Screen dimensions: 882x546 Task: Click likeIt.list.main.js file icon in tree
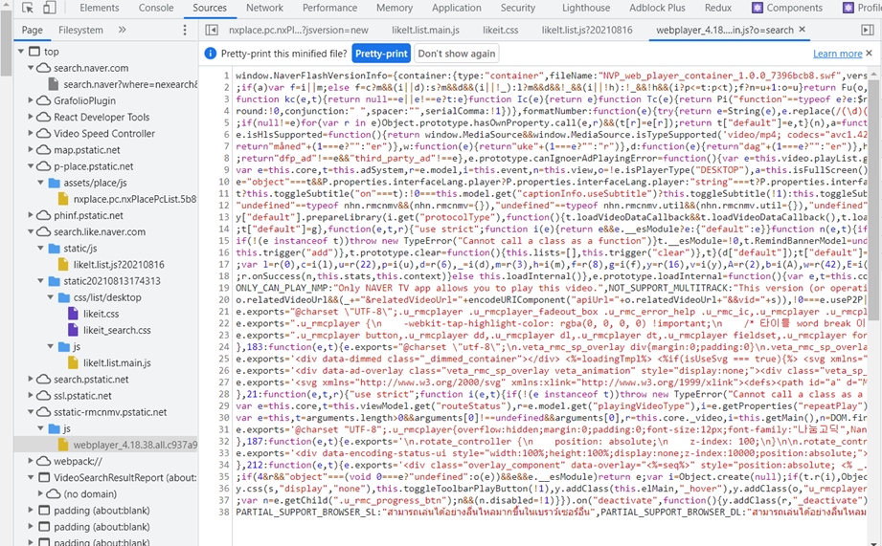tap(73, 362)
